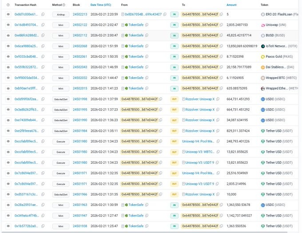
Task: Click the Dai Stablecoin token icon
Action: pos(263,67)
